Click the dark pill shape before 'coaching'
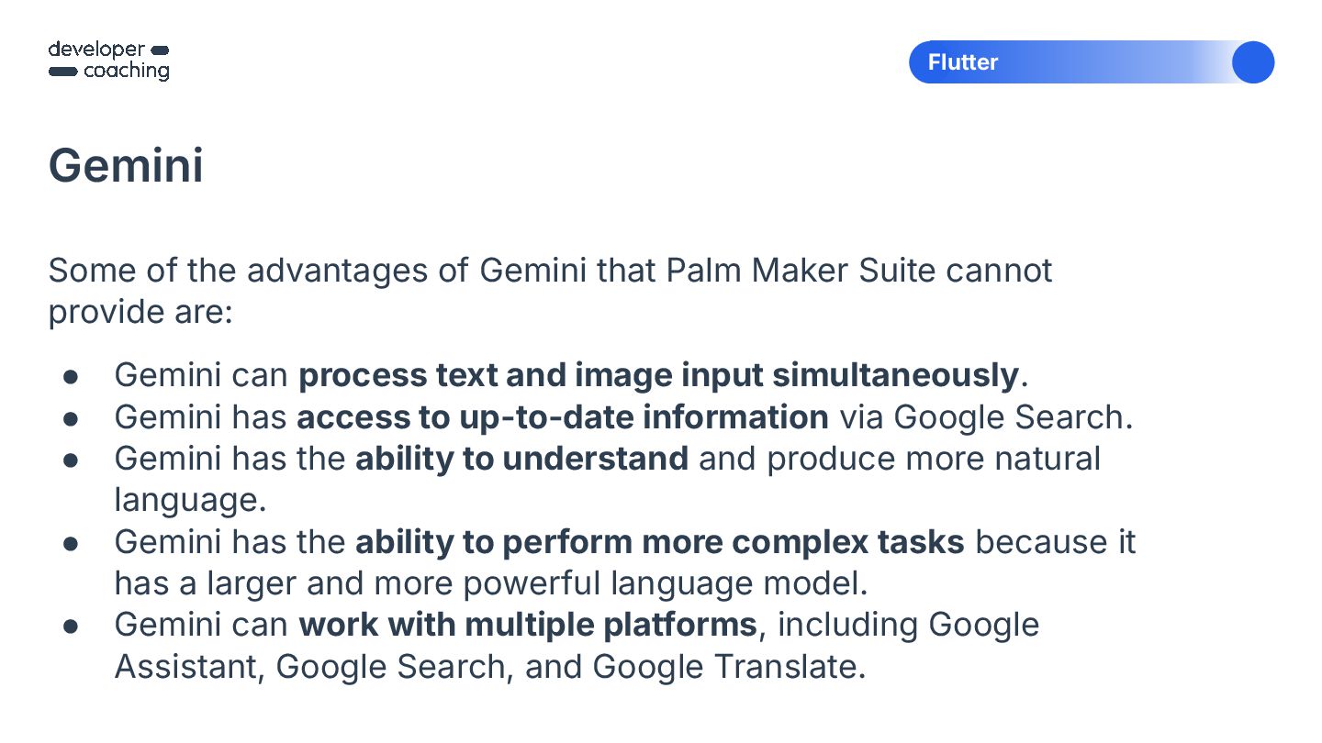The image size is (1322, 743). click(x=62, y=72)
